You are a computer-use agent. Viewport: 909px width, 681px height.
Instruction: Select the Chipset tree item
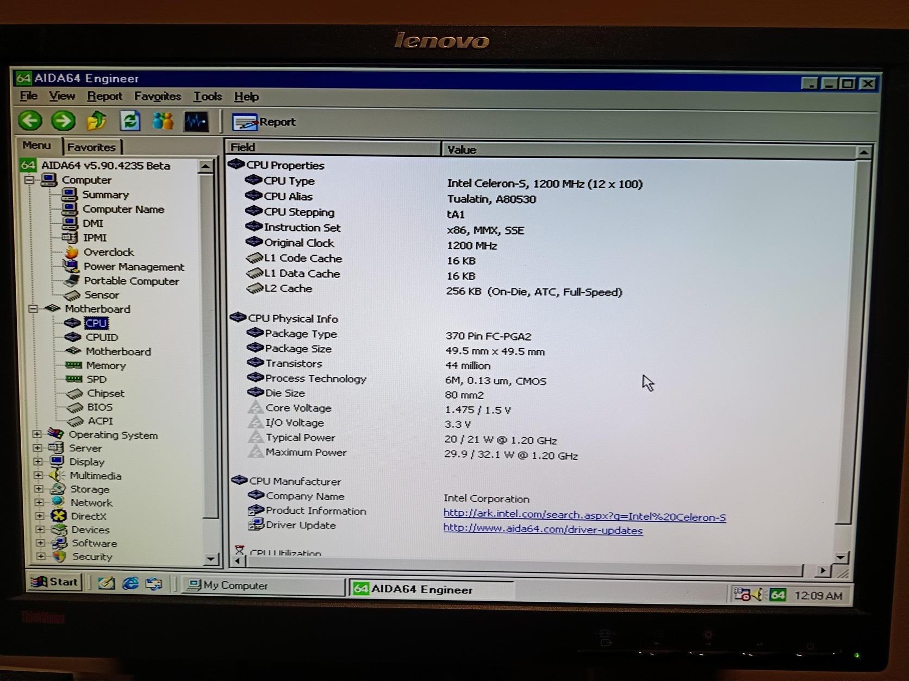105,393
